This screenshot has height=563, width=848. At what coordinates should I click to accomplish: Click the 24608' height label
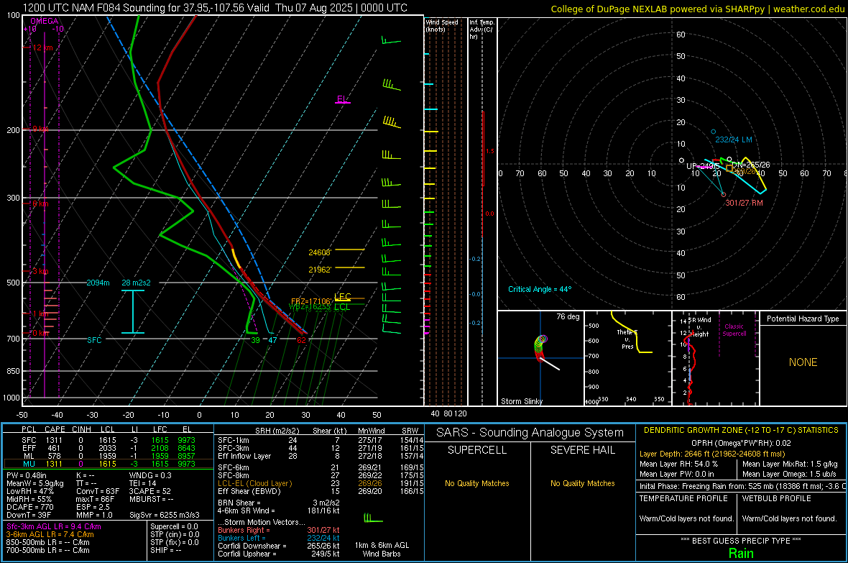[320, 252]
